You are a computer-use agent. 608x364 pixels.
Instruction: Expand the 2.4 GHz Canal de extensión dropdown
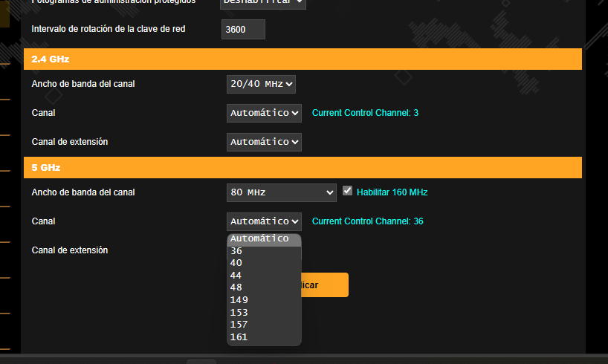click(x=264, y=141)
